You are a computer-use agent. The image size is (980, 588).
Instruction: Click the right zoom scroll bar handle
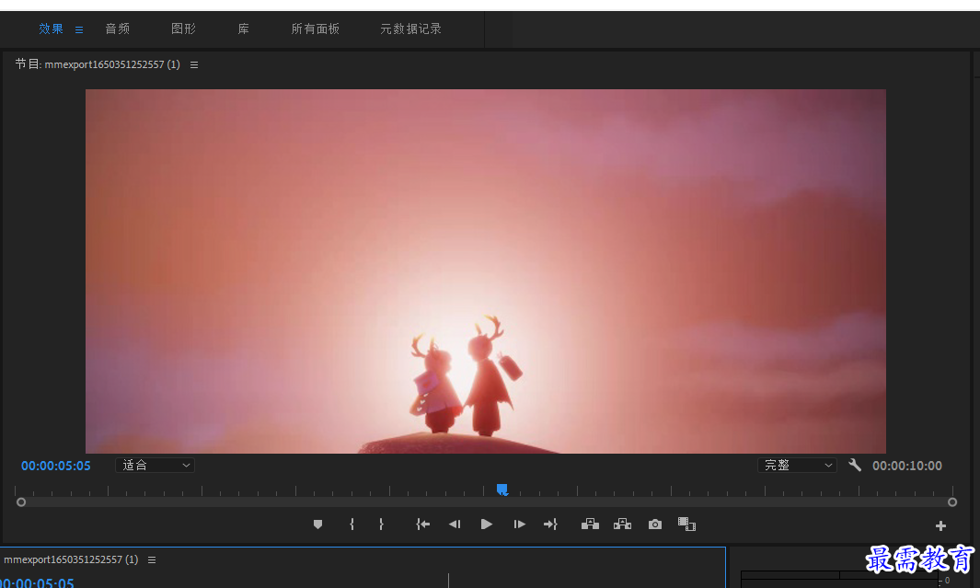tap(952, 502)
